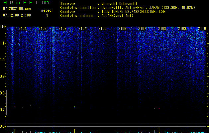Click the name Masayuki Kobayashi
The width and height of the screenshot is (209, 133).
coord(119,4)
